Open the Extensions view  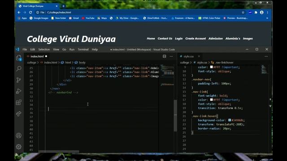click(19, 102)
